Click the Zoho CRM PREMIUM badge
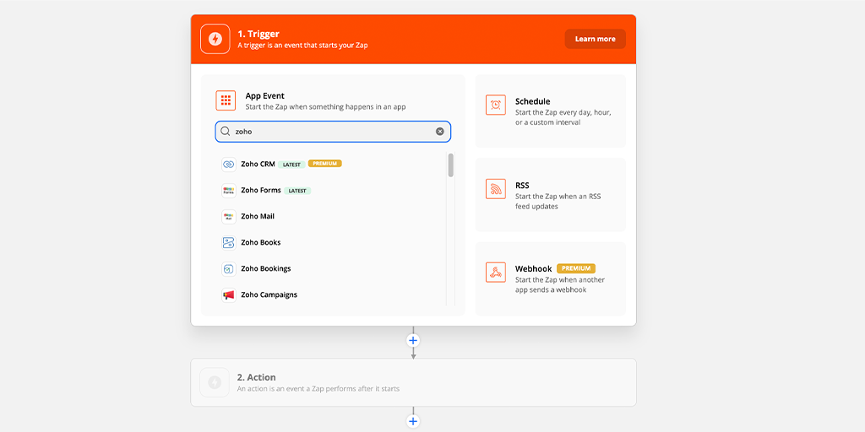Image resolution: width=865 pixels, height=432 pixels. coord(325,164)
